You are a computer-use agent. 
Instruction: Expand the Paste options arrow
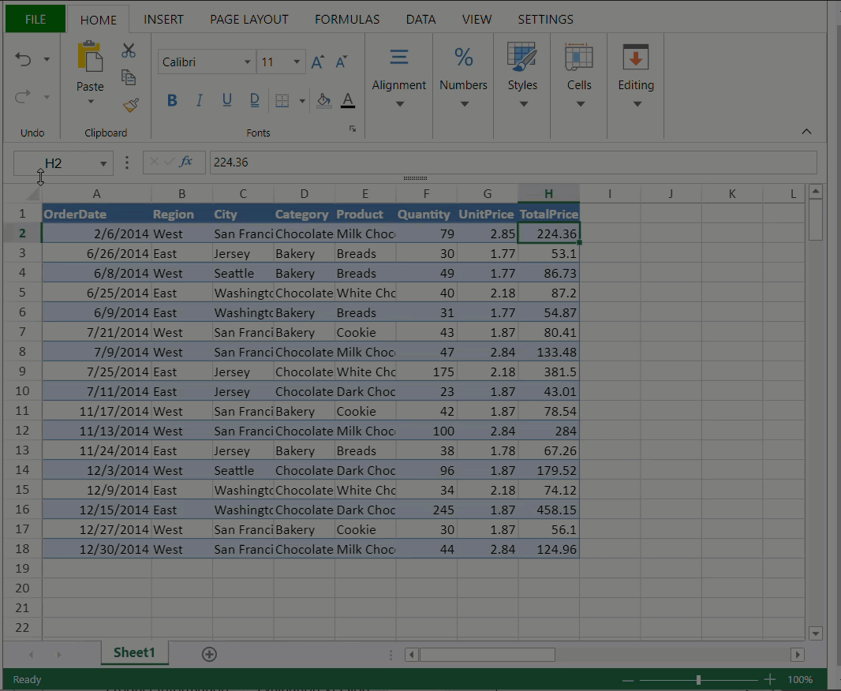(91, 102)
